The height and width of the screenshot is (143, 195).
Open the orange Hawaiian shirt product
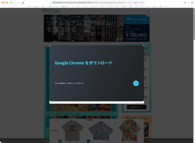(129, 131)
